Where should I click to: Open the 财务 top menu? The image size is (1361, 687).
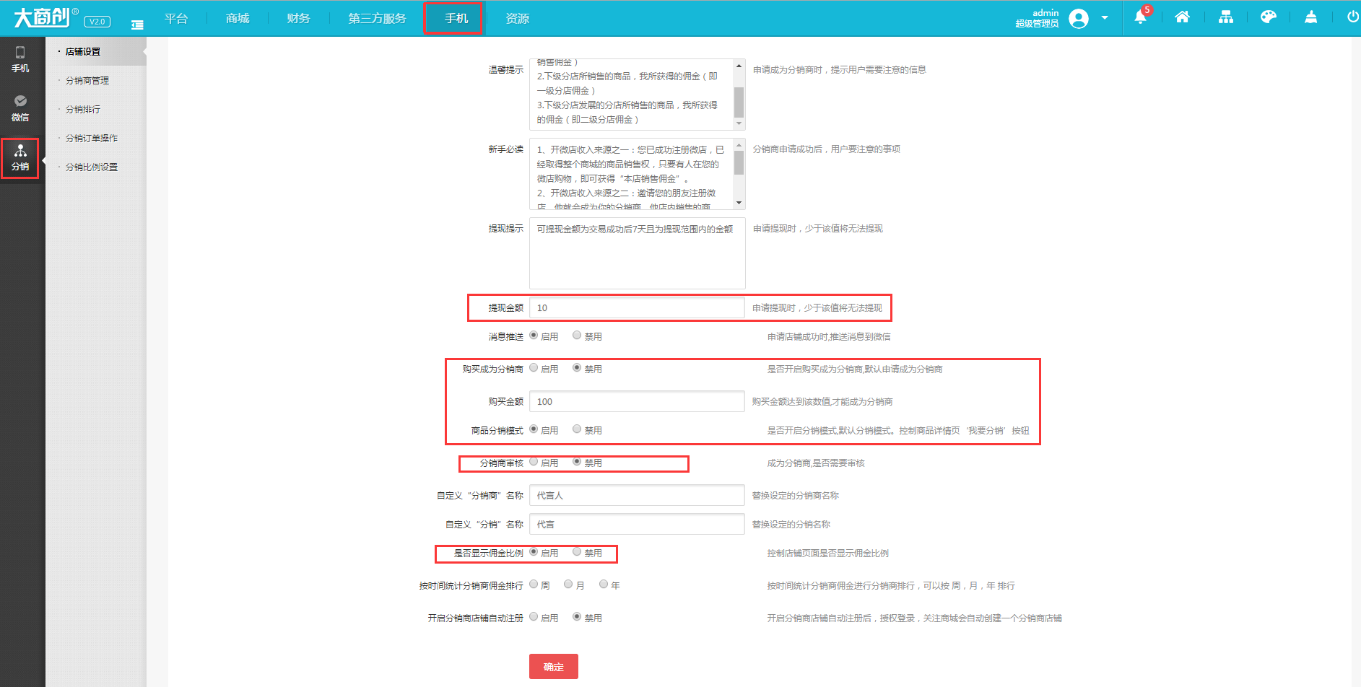tap(299, 19)
